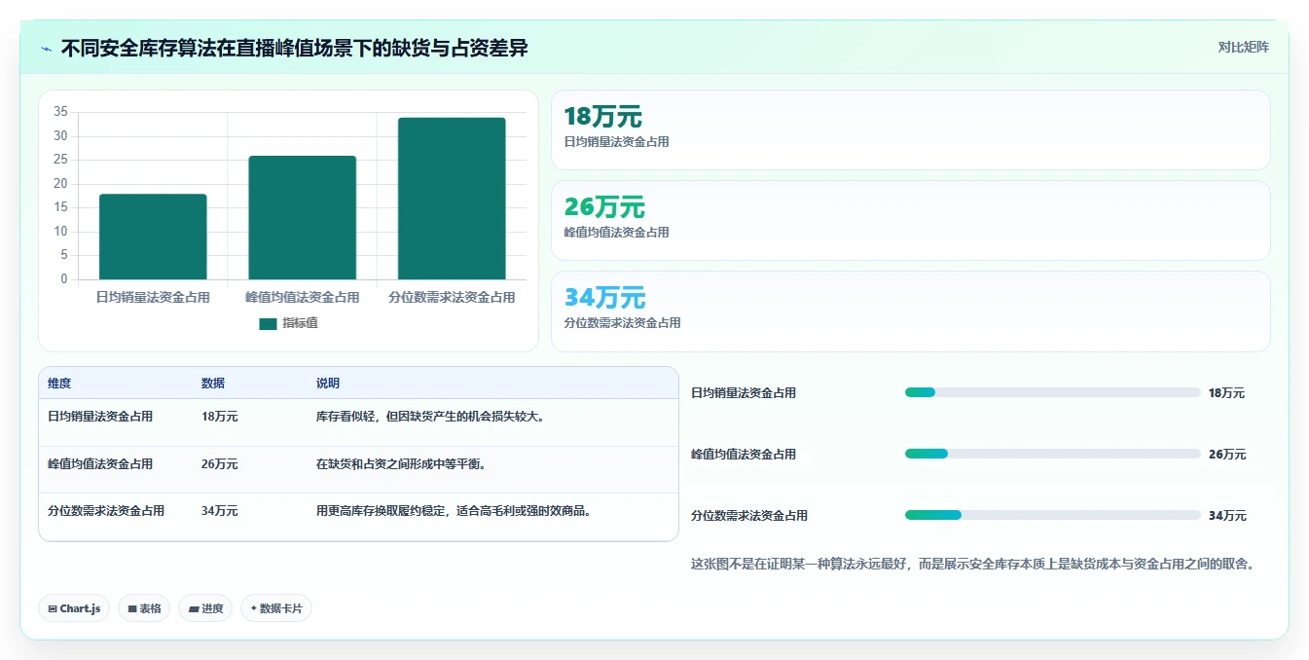Select the 26万元 data card value
Screen dimensions: 1309x660
click(603, 207)
